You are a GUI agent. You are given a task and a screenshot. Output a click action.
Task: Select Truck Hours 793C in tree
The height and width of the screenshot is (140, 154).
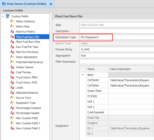27,82
